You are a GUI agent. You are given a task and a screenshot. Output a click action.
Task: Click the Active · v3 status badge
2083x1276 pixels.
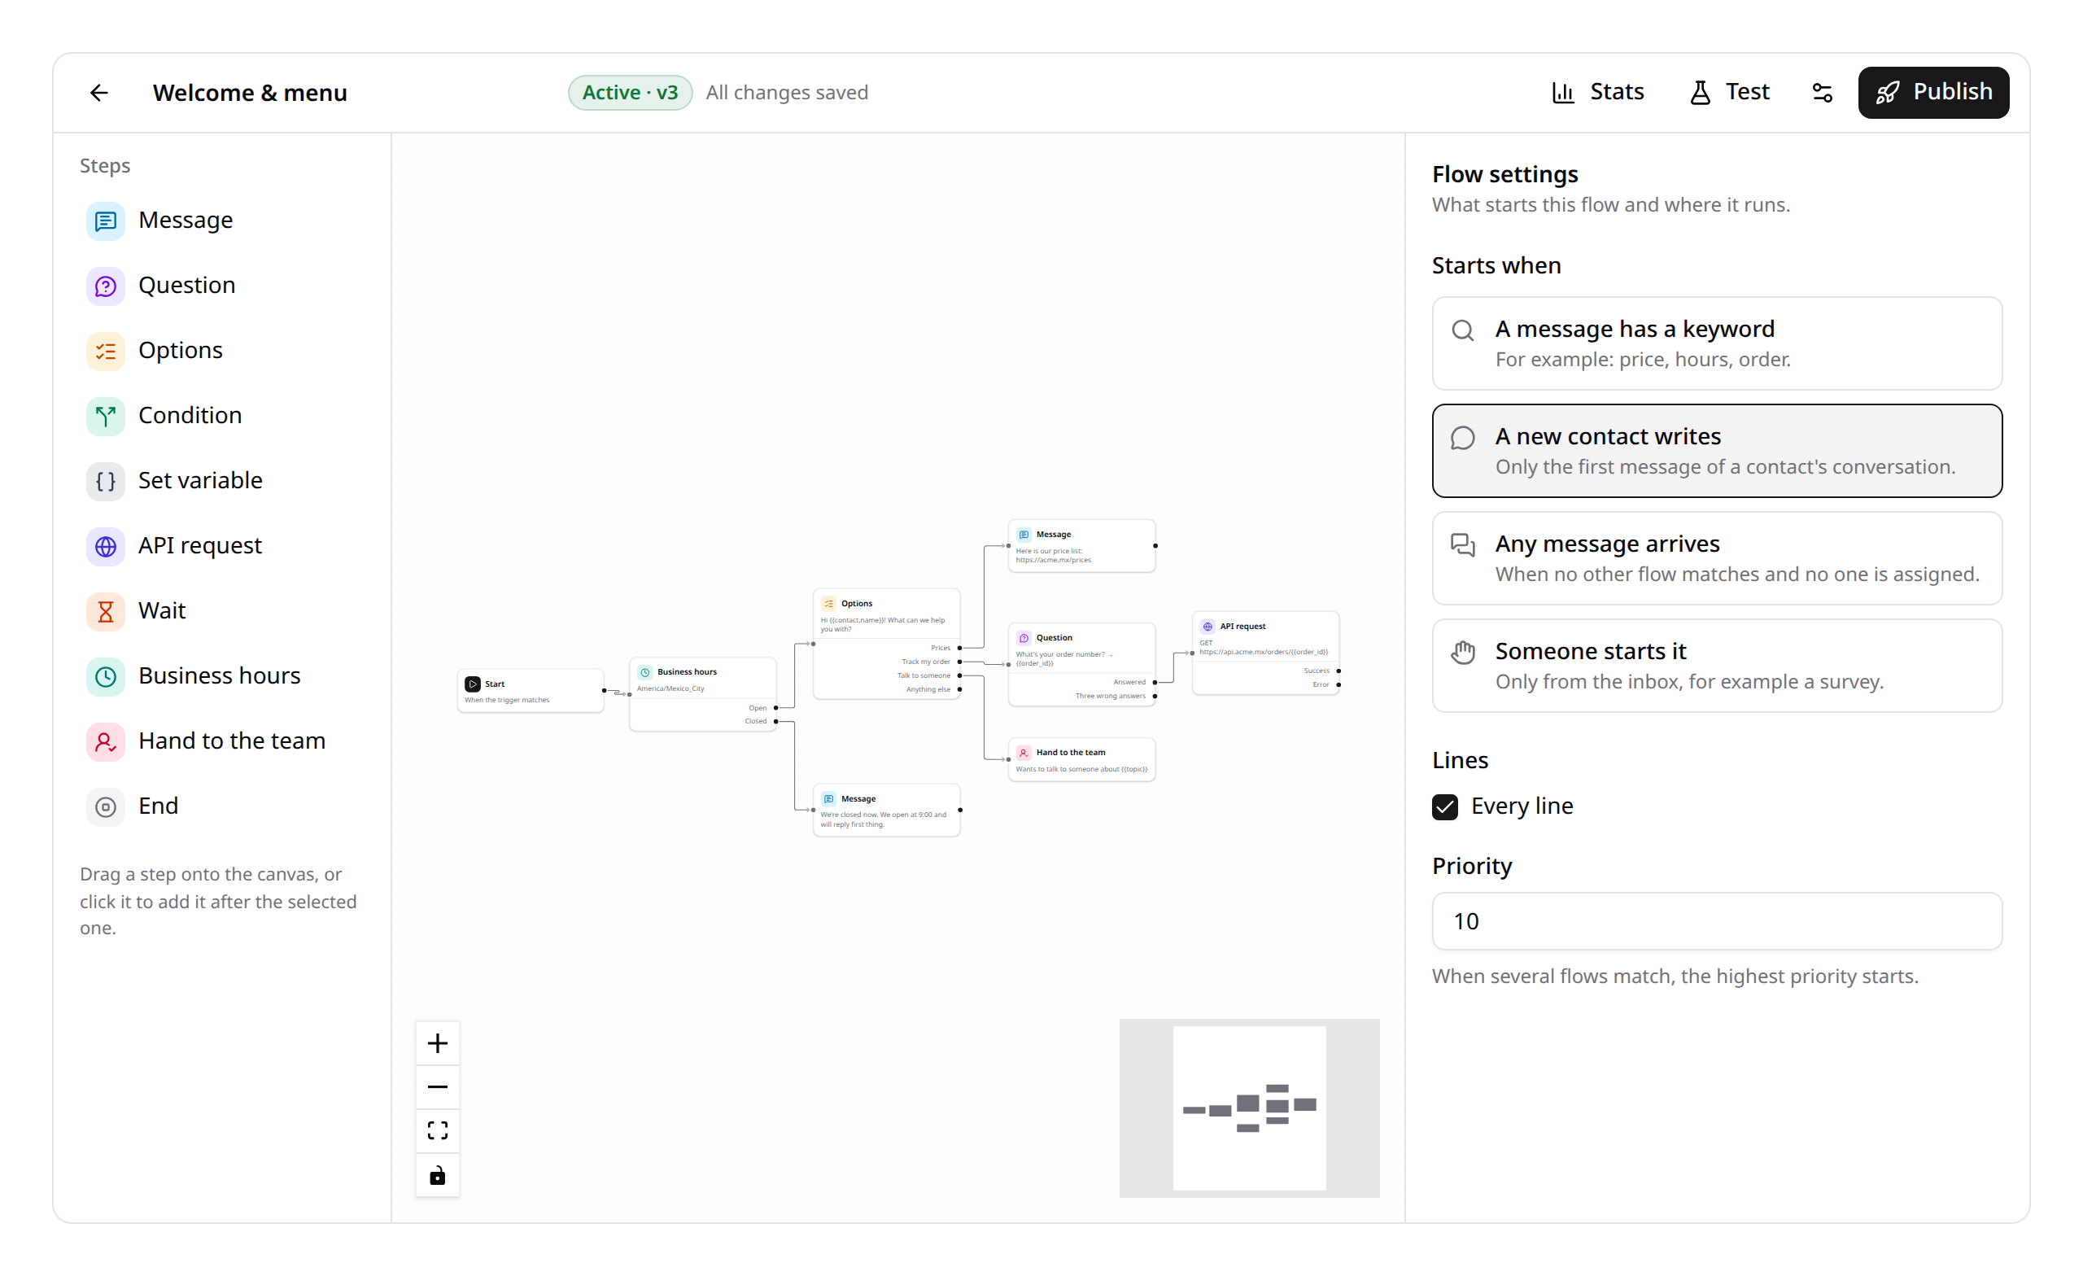[630, 92]
